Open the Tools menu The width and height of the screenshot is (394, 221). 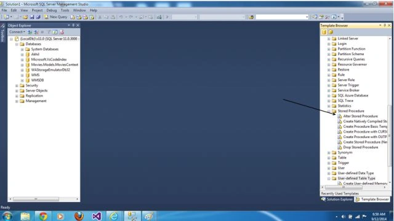(65, 10)
